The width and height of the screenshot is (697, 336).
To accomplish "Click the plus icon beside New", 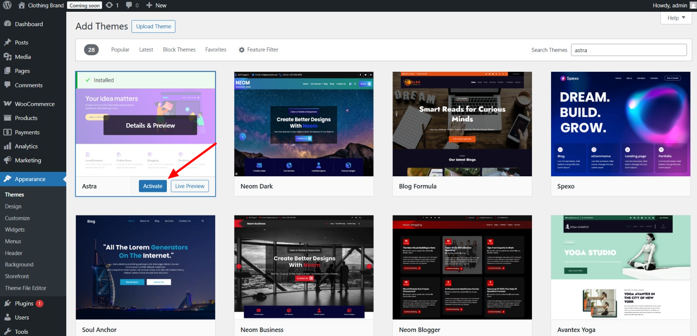I will pyautogui.click(x=149, y=5).
